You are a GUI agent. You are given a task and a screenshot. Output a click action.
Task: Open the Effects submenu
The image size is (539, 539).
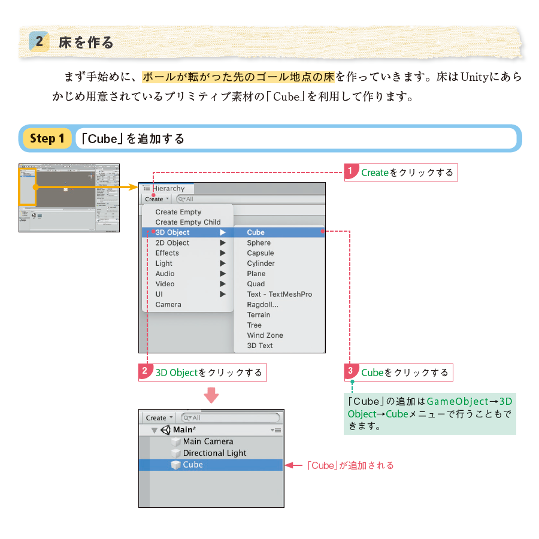click(x=187, y=253)
